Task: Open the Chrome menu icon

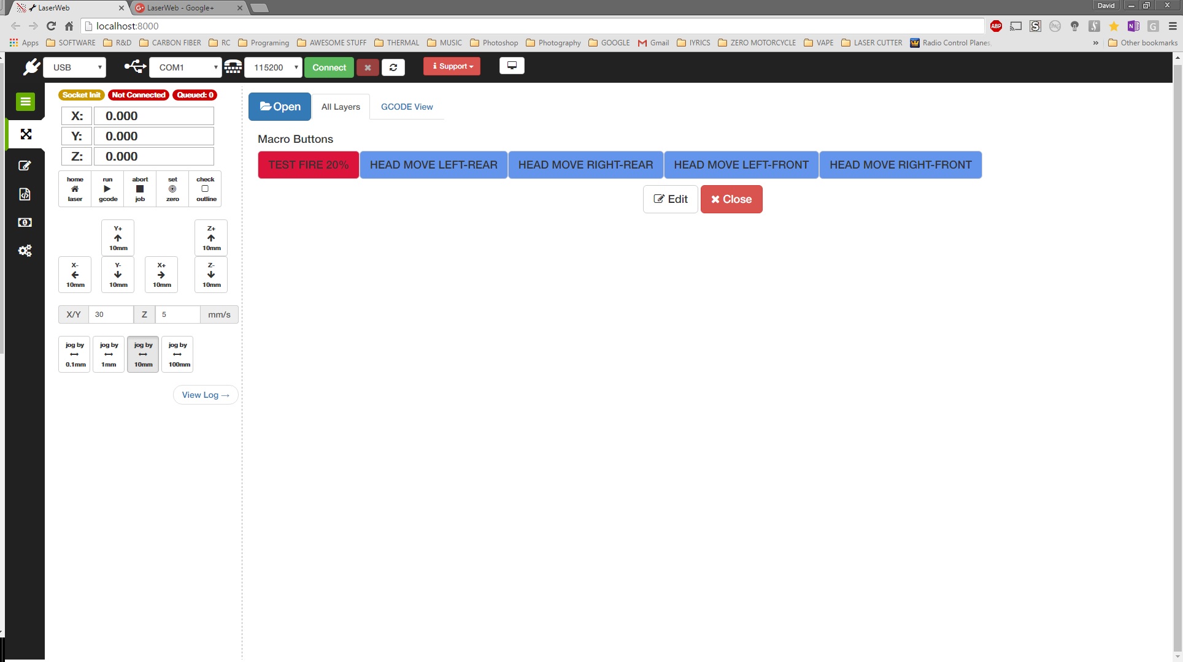Action: tap(1173, 26)
